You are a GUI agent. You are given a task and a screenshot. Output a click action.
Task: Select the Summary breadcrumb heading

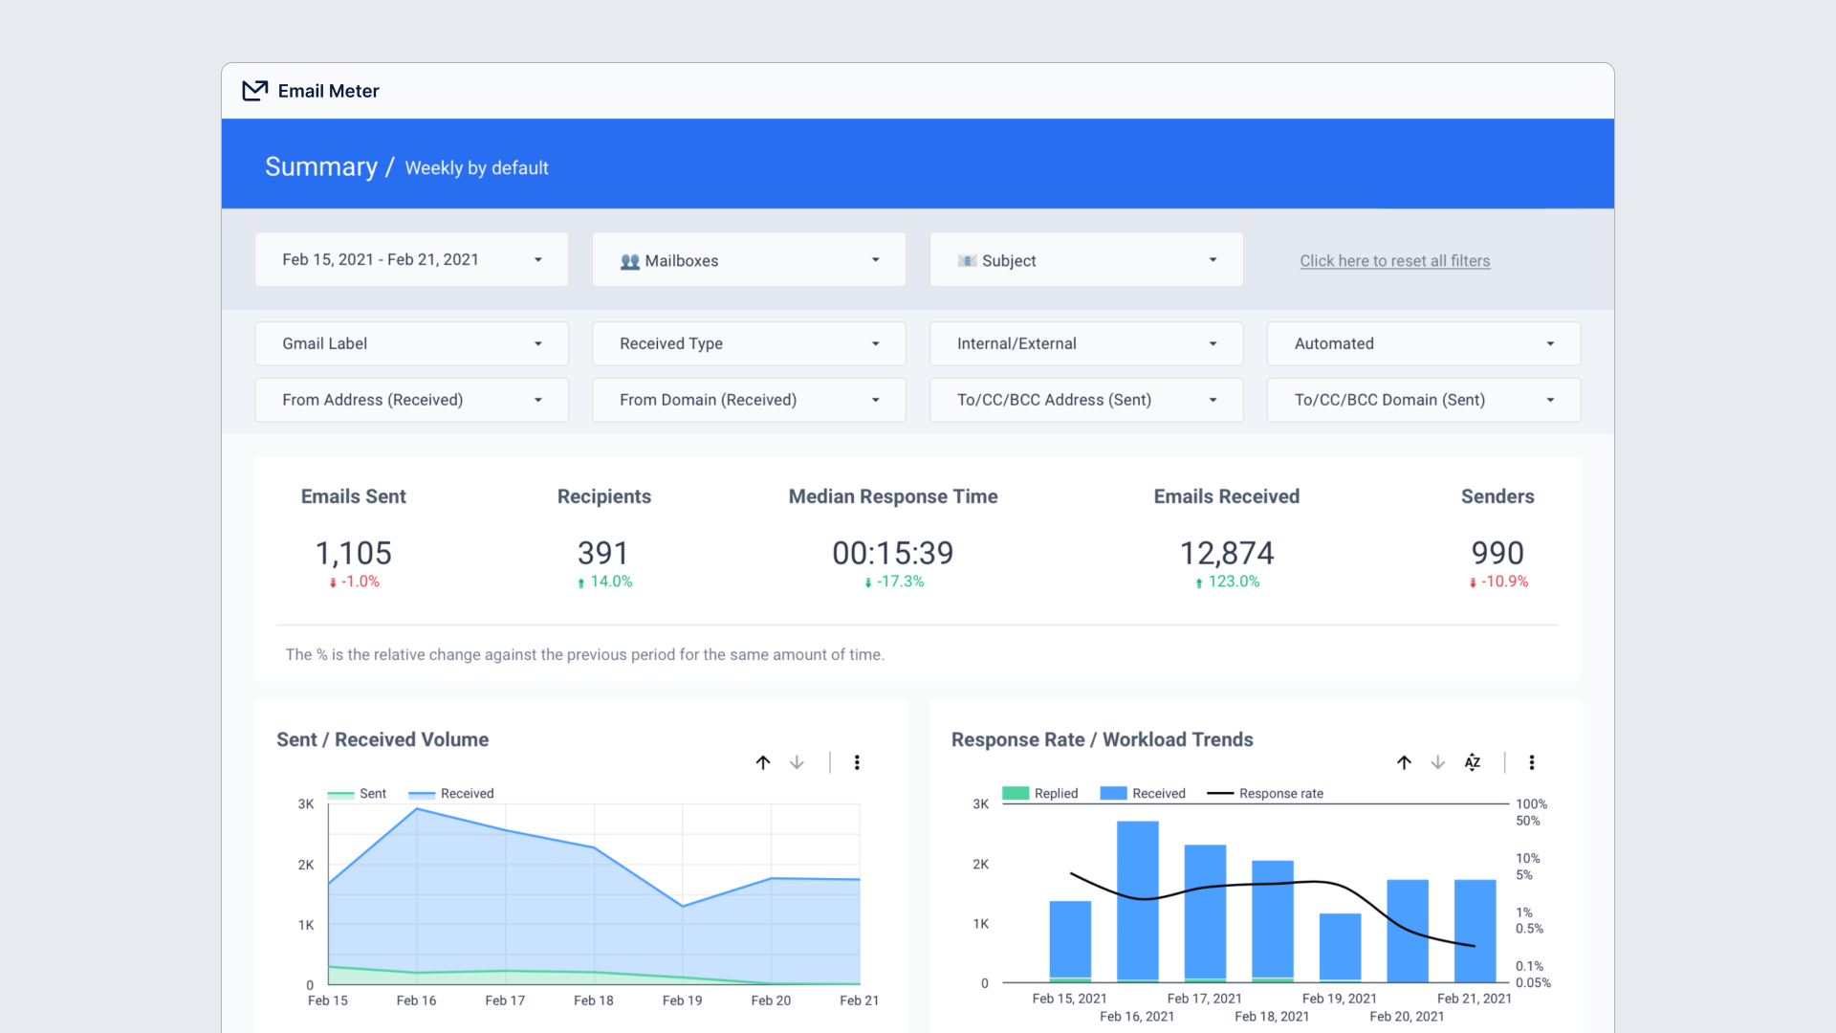tap(322, 165)
